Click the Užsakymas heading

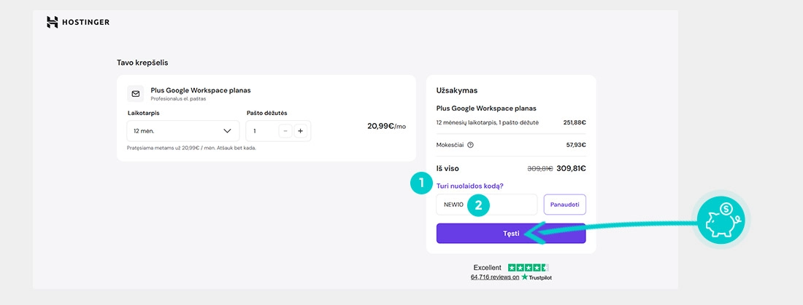tap(457, 90)
